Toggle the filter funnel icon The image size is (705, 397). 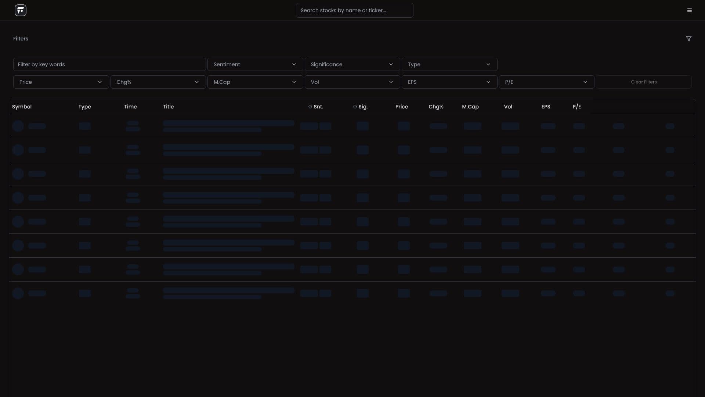click(x=689, y=39)
